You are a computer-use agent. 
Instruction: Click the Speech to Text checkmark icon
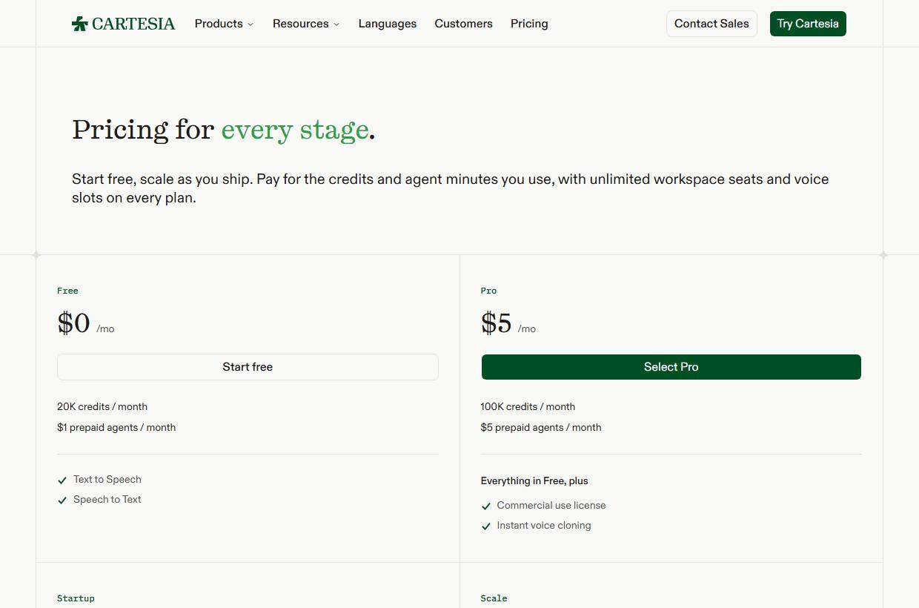[62, 500]
